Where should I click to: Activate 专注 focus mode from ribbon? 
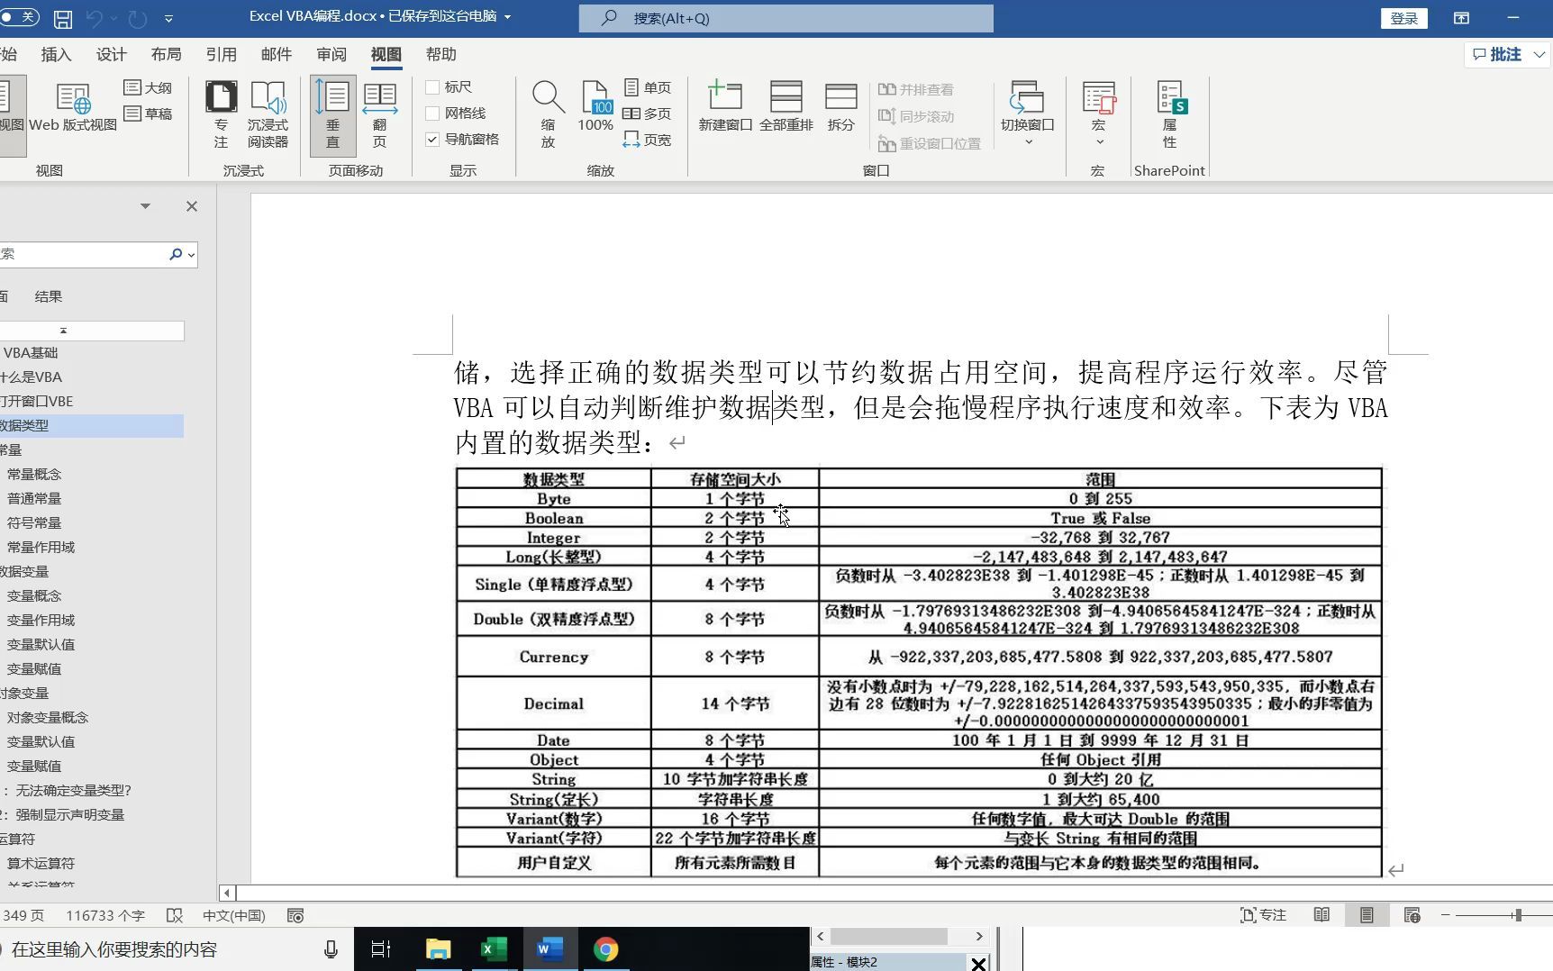click(x=221, y=113)
